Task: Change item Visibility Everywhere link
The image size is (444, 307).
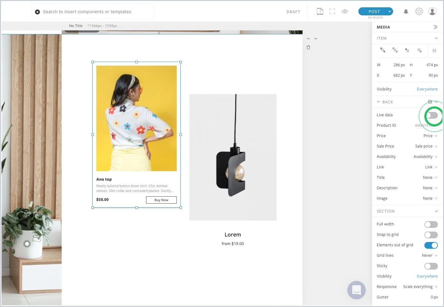Action: tap(427, 89)
